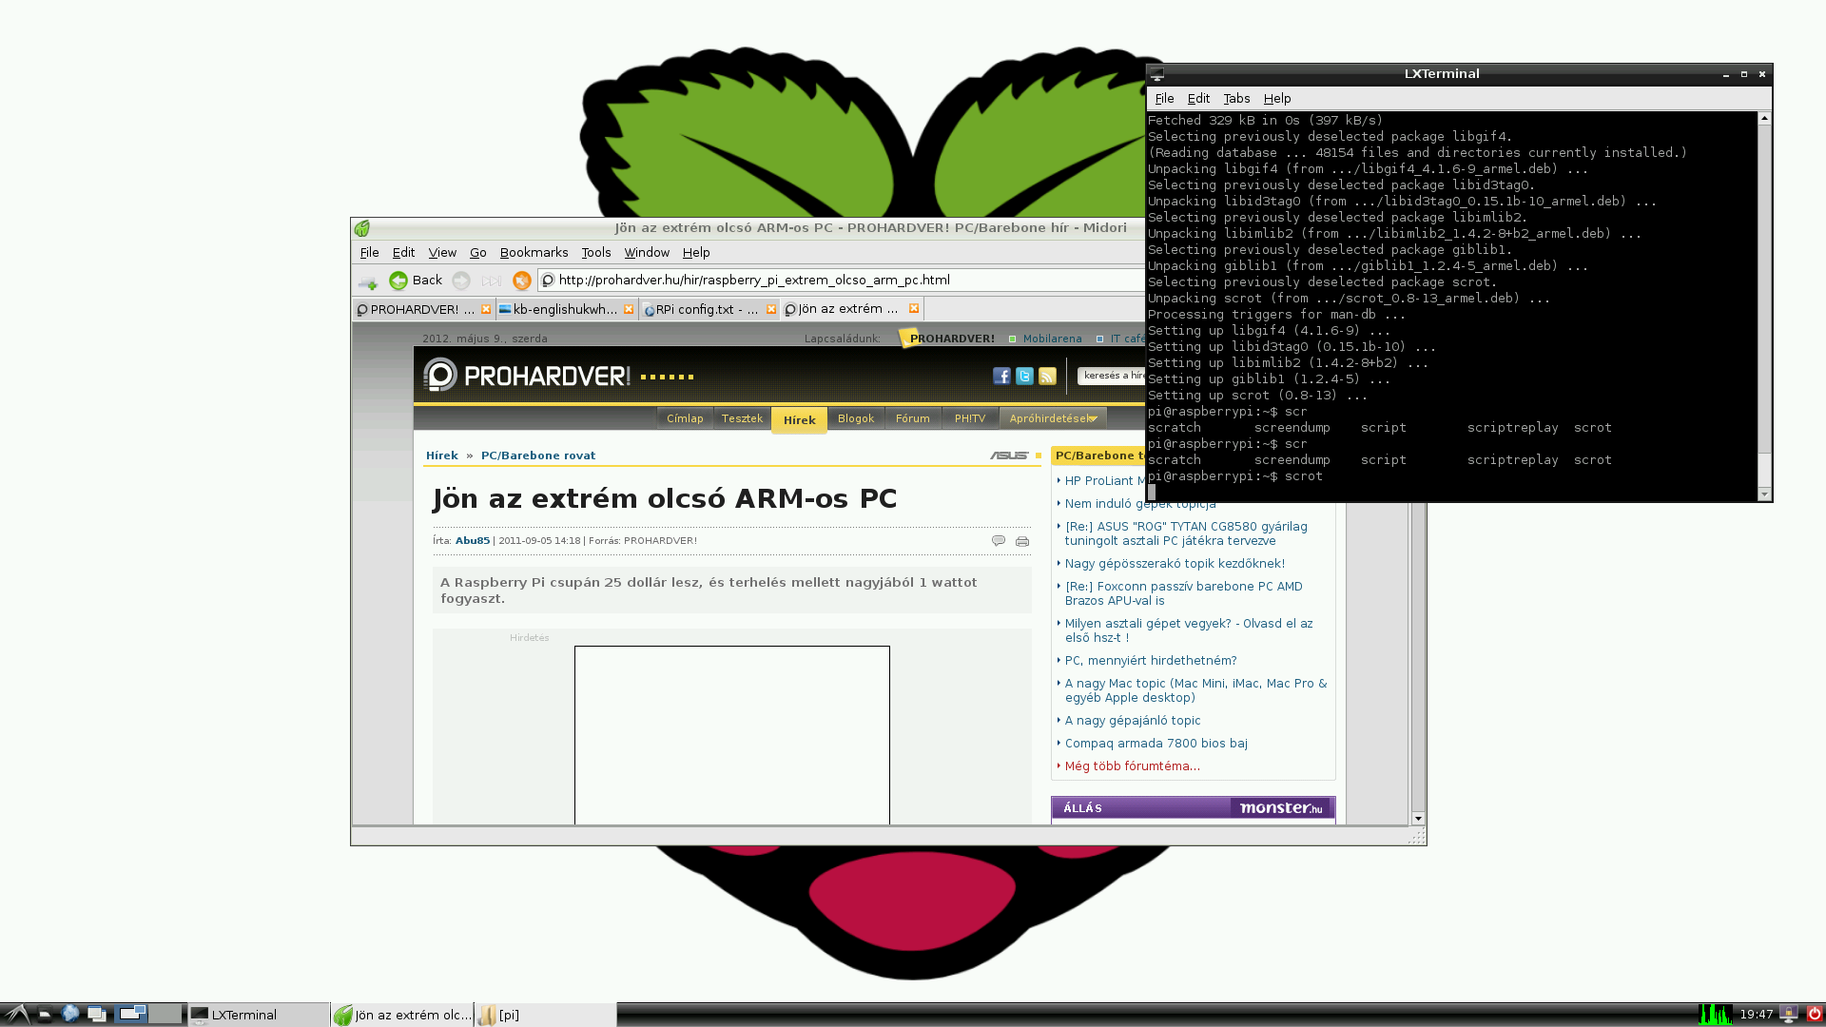Click the orange reload/stop icon in Midori
Screen dimensions: 1826x1027
tap(521, 281)
